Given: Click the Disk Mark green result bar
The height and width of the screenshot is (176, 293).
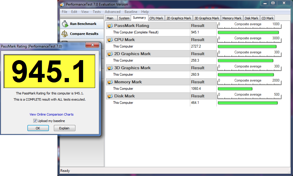Looking at the screenshot, I should coord(248,103).
